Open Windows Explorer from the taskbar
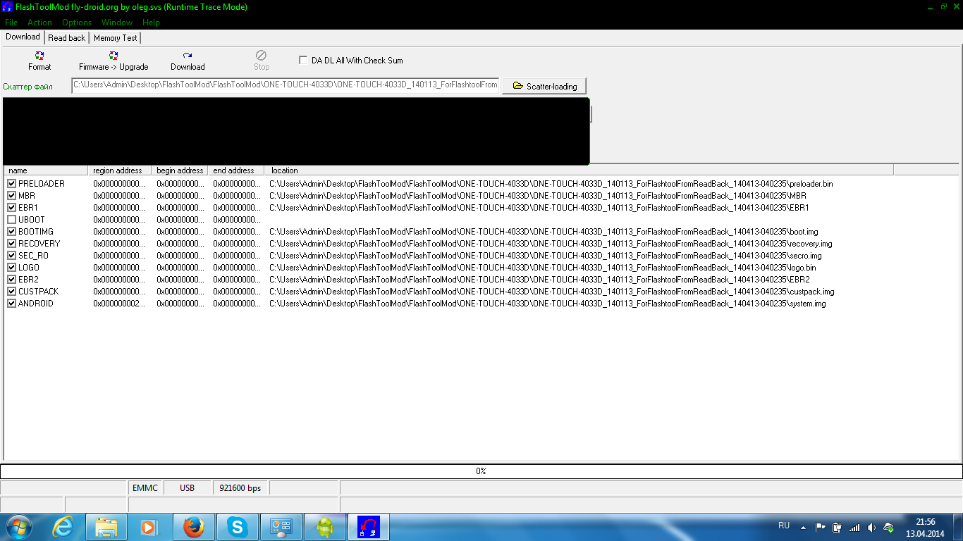The image size is (963, 541). 106,527
